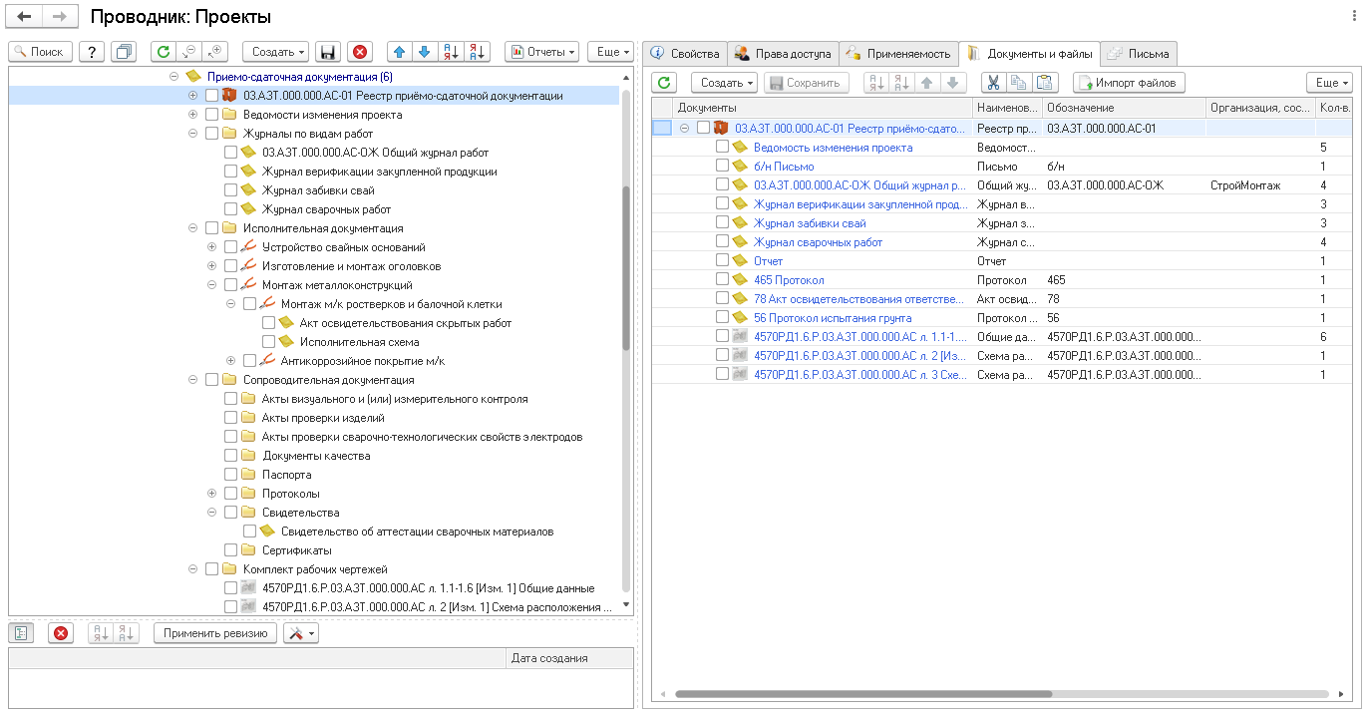
Task: Click the save floppy disk icon in left toolbar
Action: click(x=327, y=52)
